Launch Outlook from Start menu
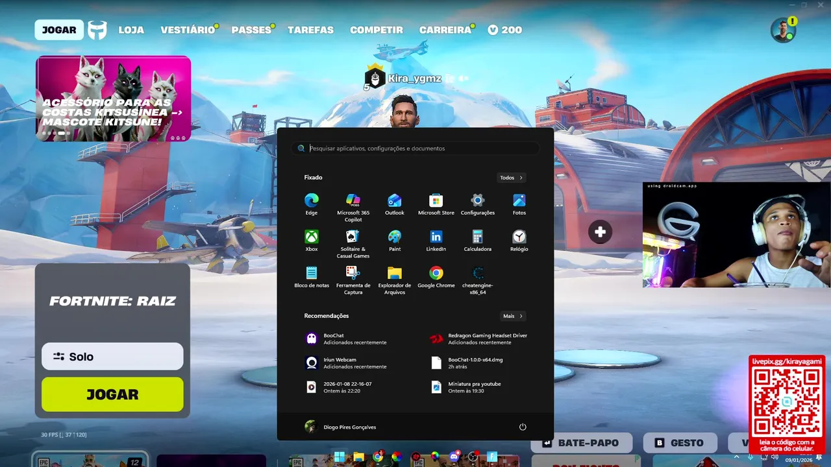The width and height of the screenshot is (831, 467). click(395, 204)
